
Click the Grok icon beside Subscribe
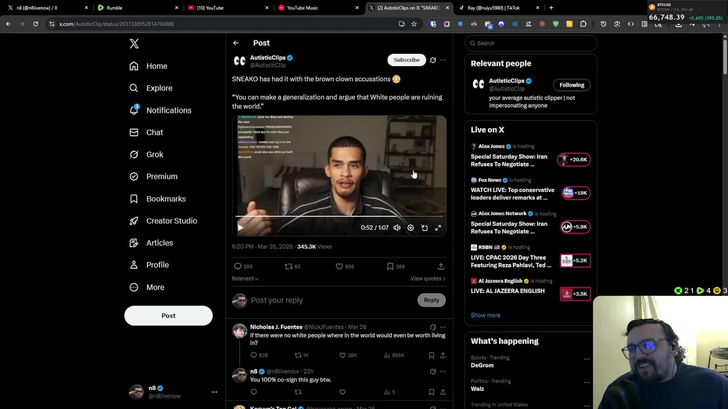[x=433, y=60]
